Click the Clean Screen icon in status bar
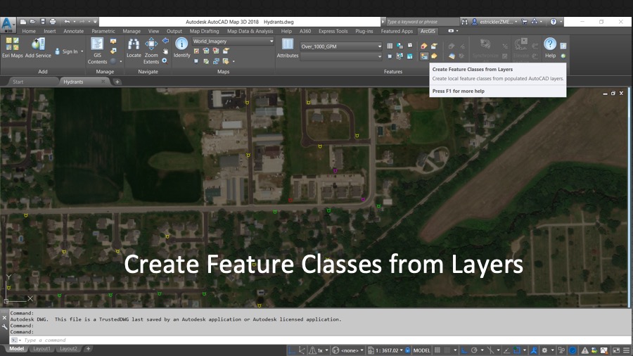The height and width of the screenshot is (356, 633). pos(616,350)
